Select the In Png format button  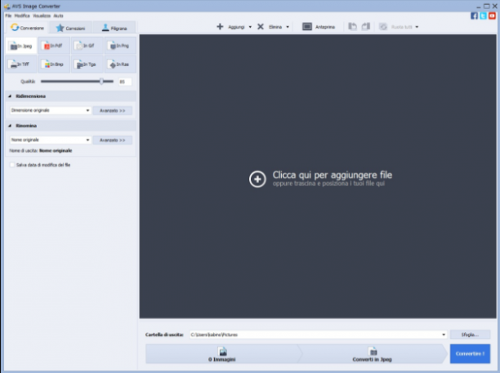pos(120,46)
